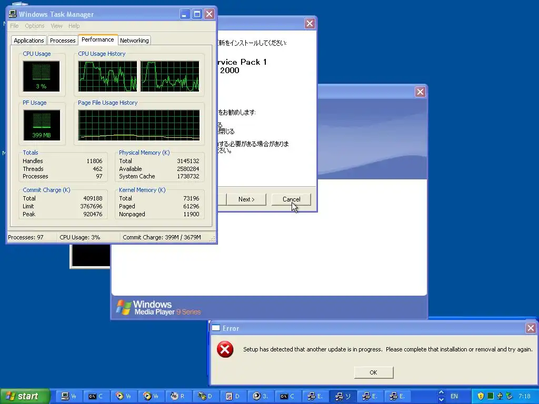The image size is (539, 404).
Task: Switch to the Processes tab
Action: [x=63, y=41]
